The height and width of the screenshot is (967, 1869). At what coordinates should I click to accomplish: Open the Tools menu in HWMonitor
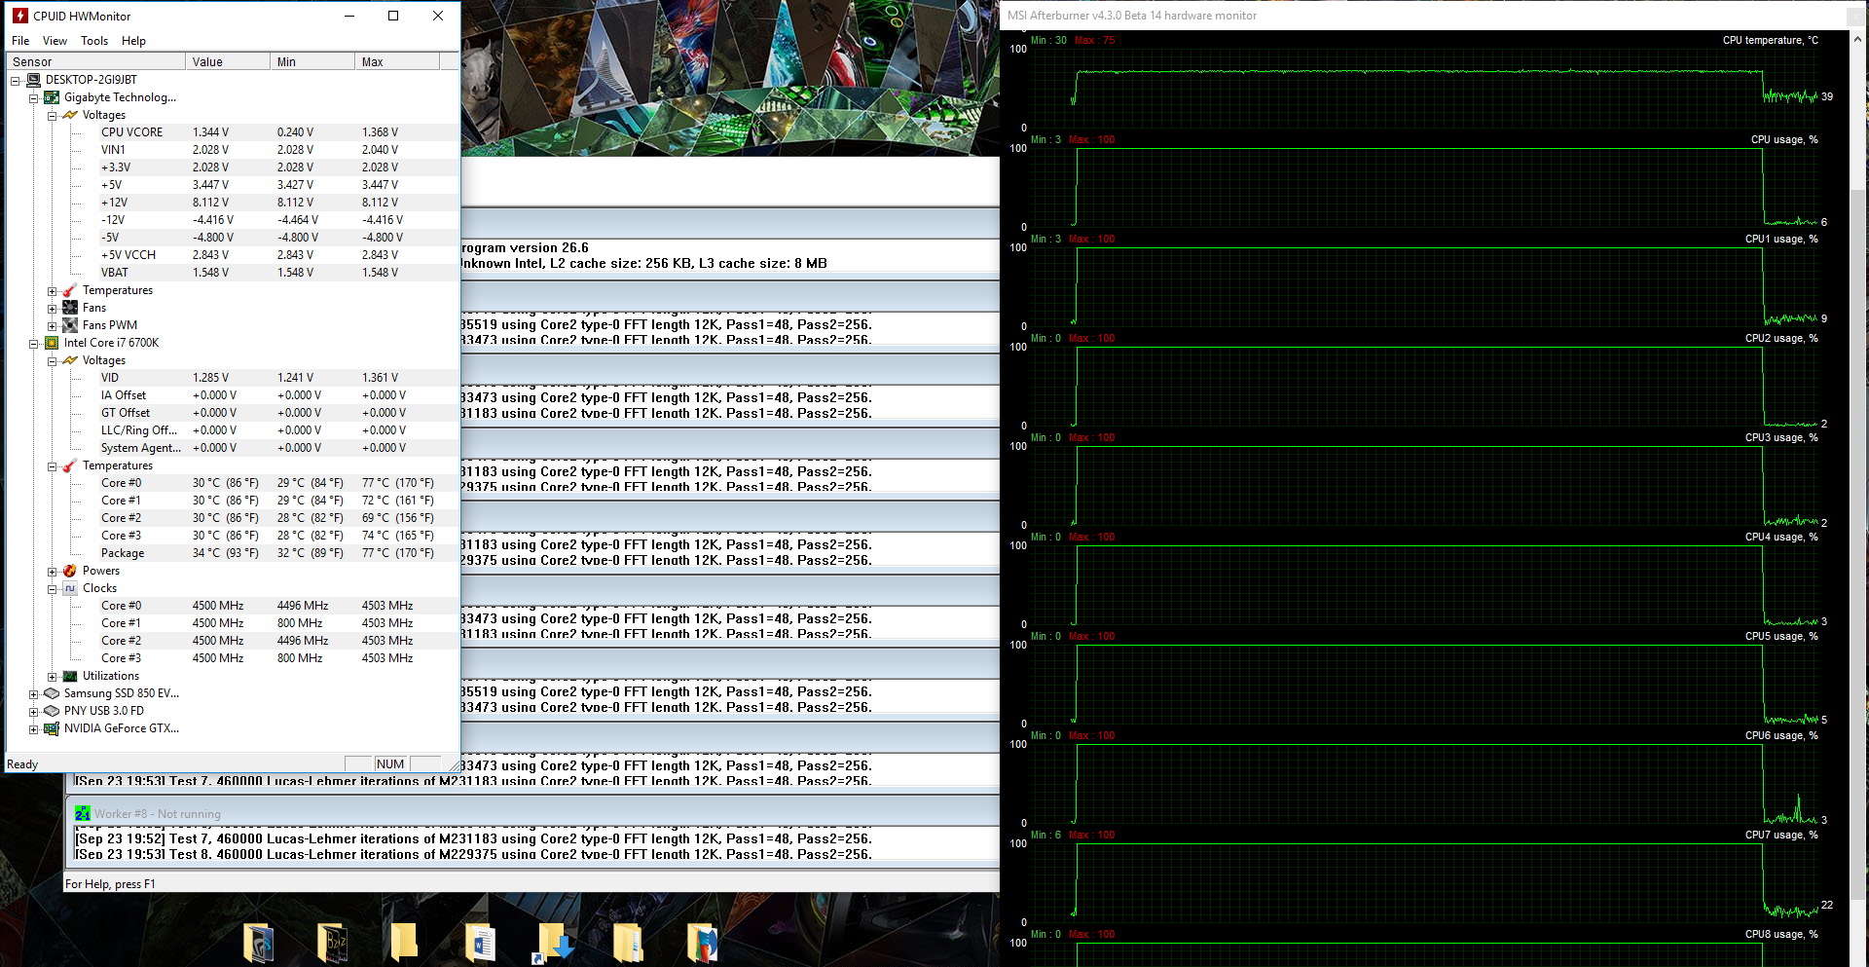(x=94, y=41)
